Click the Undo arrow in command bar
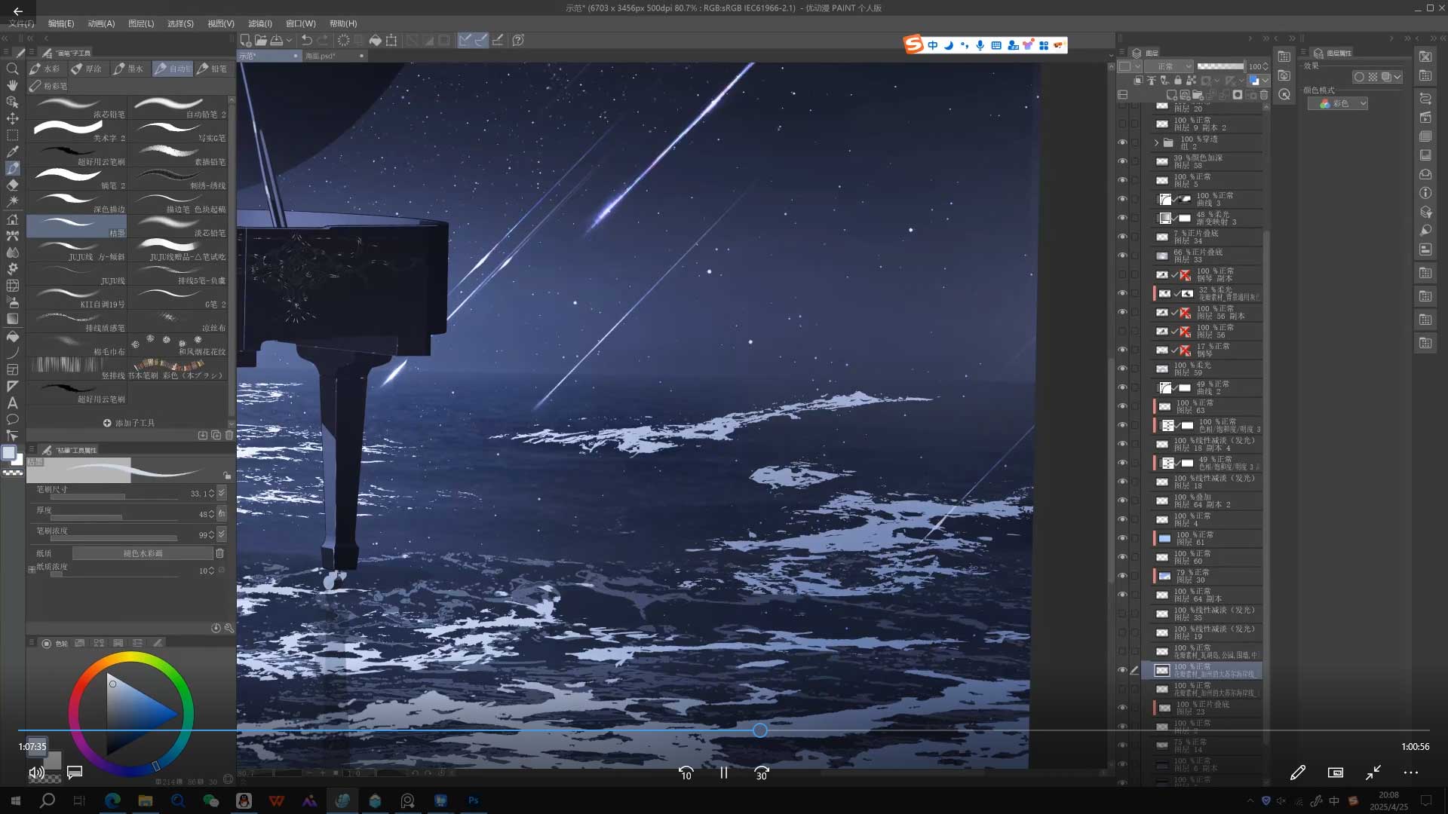1448x814 pixels. pos(306,41)
